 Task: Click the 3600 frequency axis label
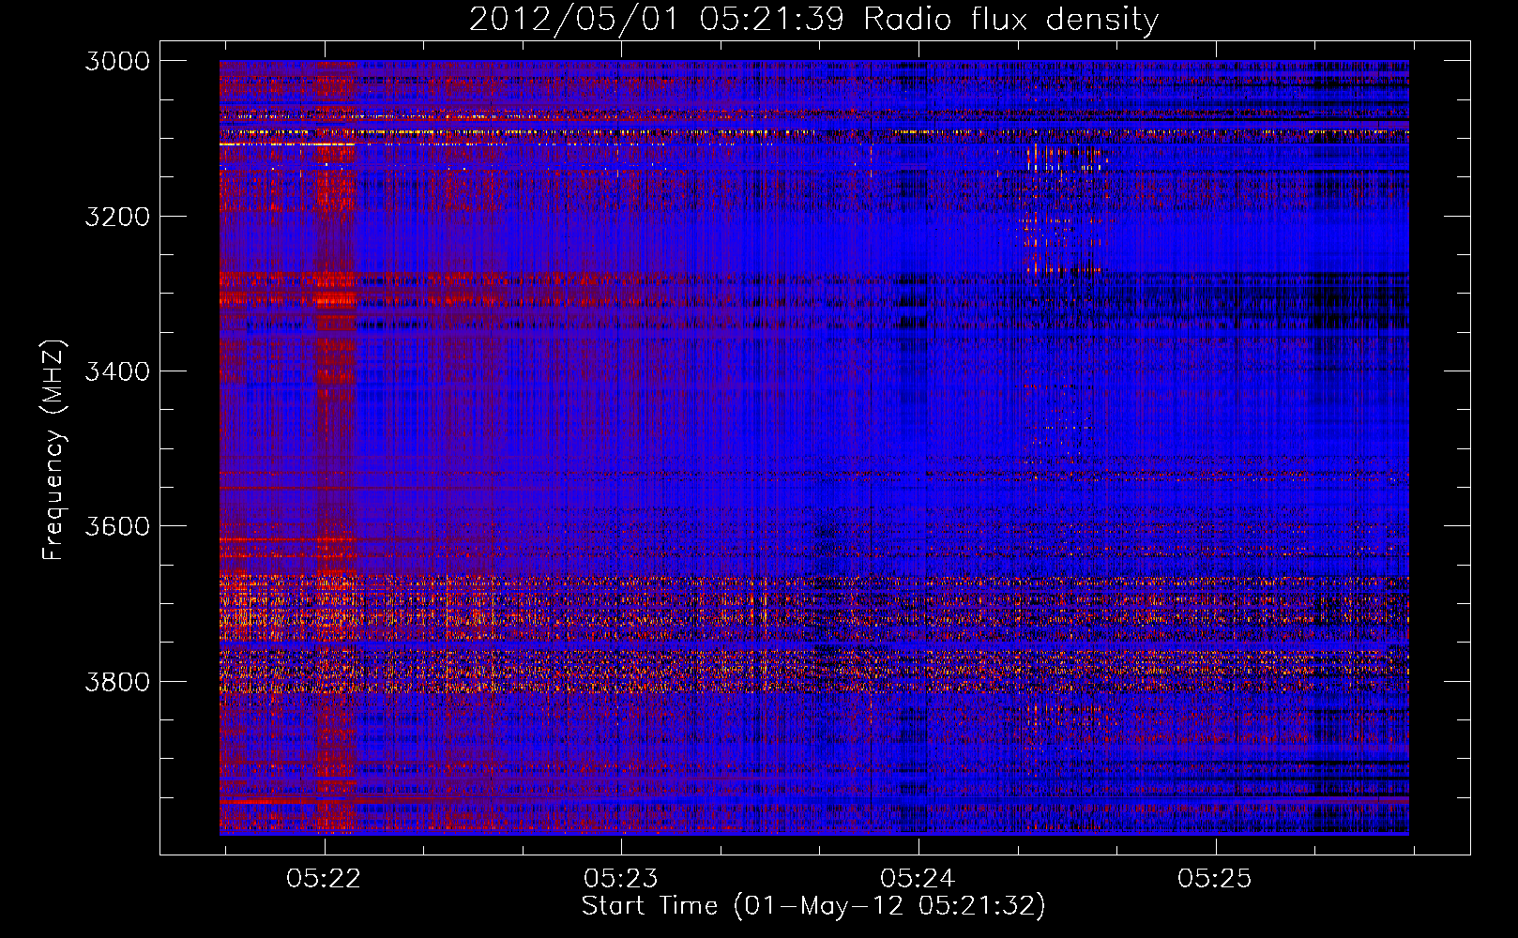click(116, 526)
